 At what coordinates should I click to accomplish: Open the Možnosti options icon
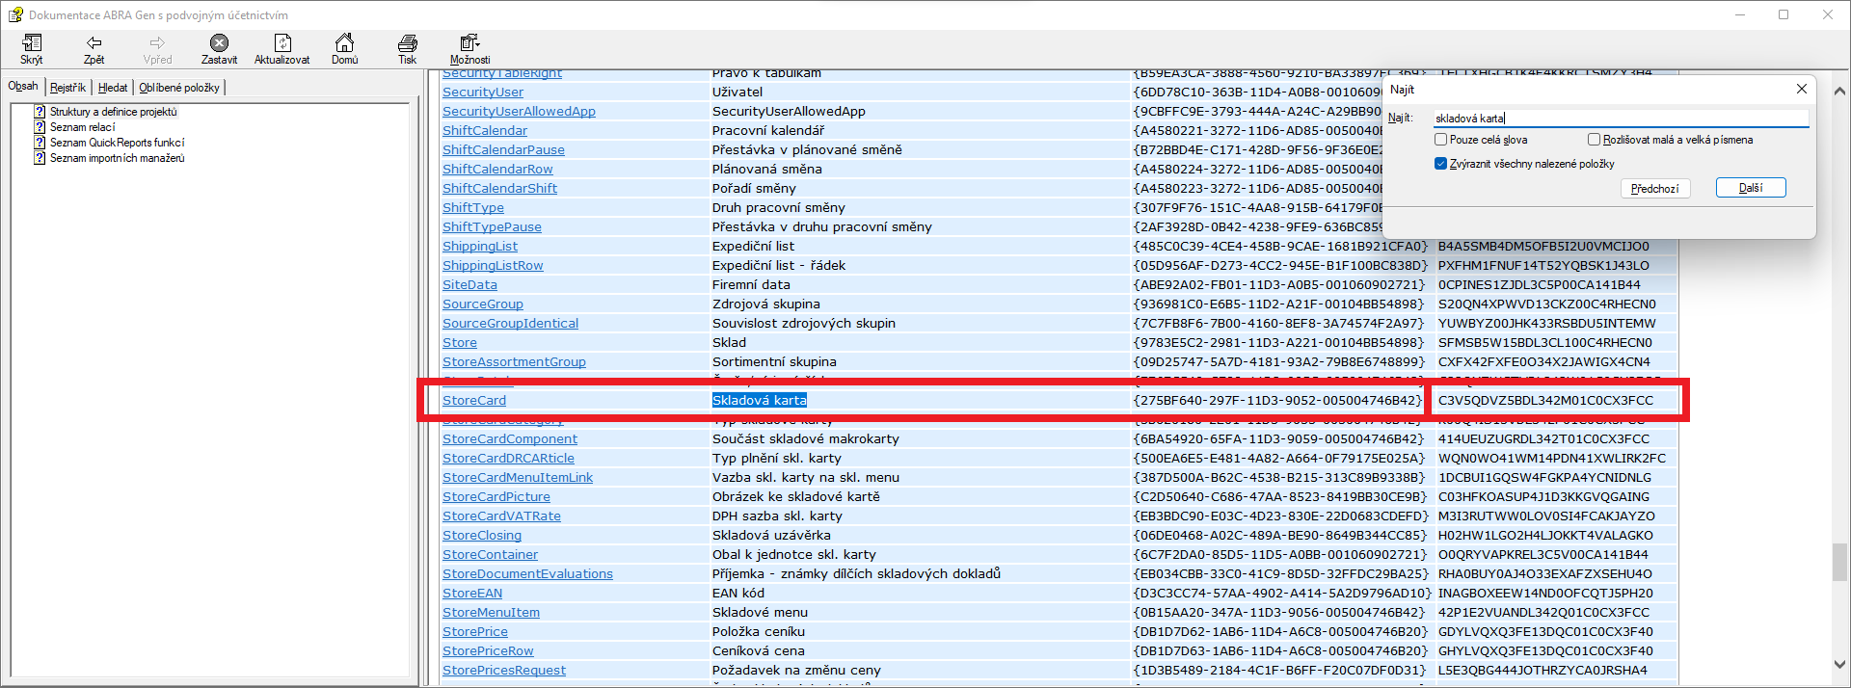pyautogui.click(x=469, y=43)
